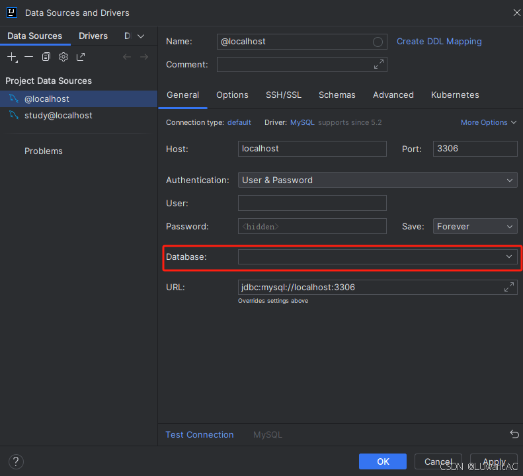The height and width of the screenshot is (476, 523).
Task: Open the help question mark button
Action: click(16, 461)
